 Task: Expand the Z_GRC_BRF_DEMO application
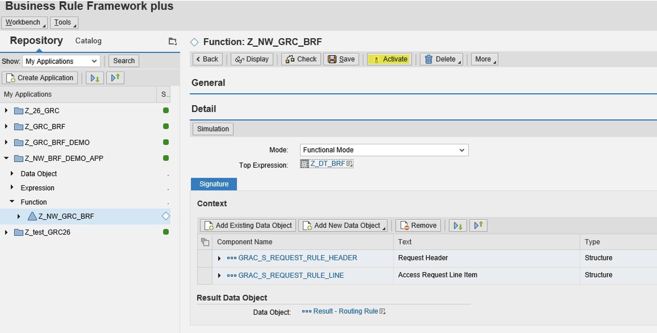(x=6, y=142)
